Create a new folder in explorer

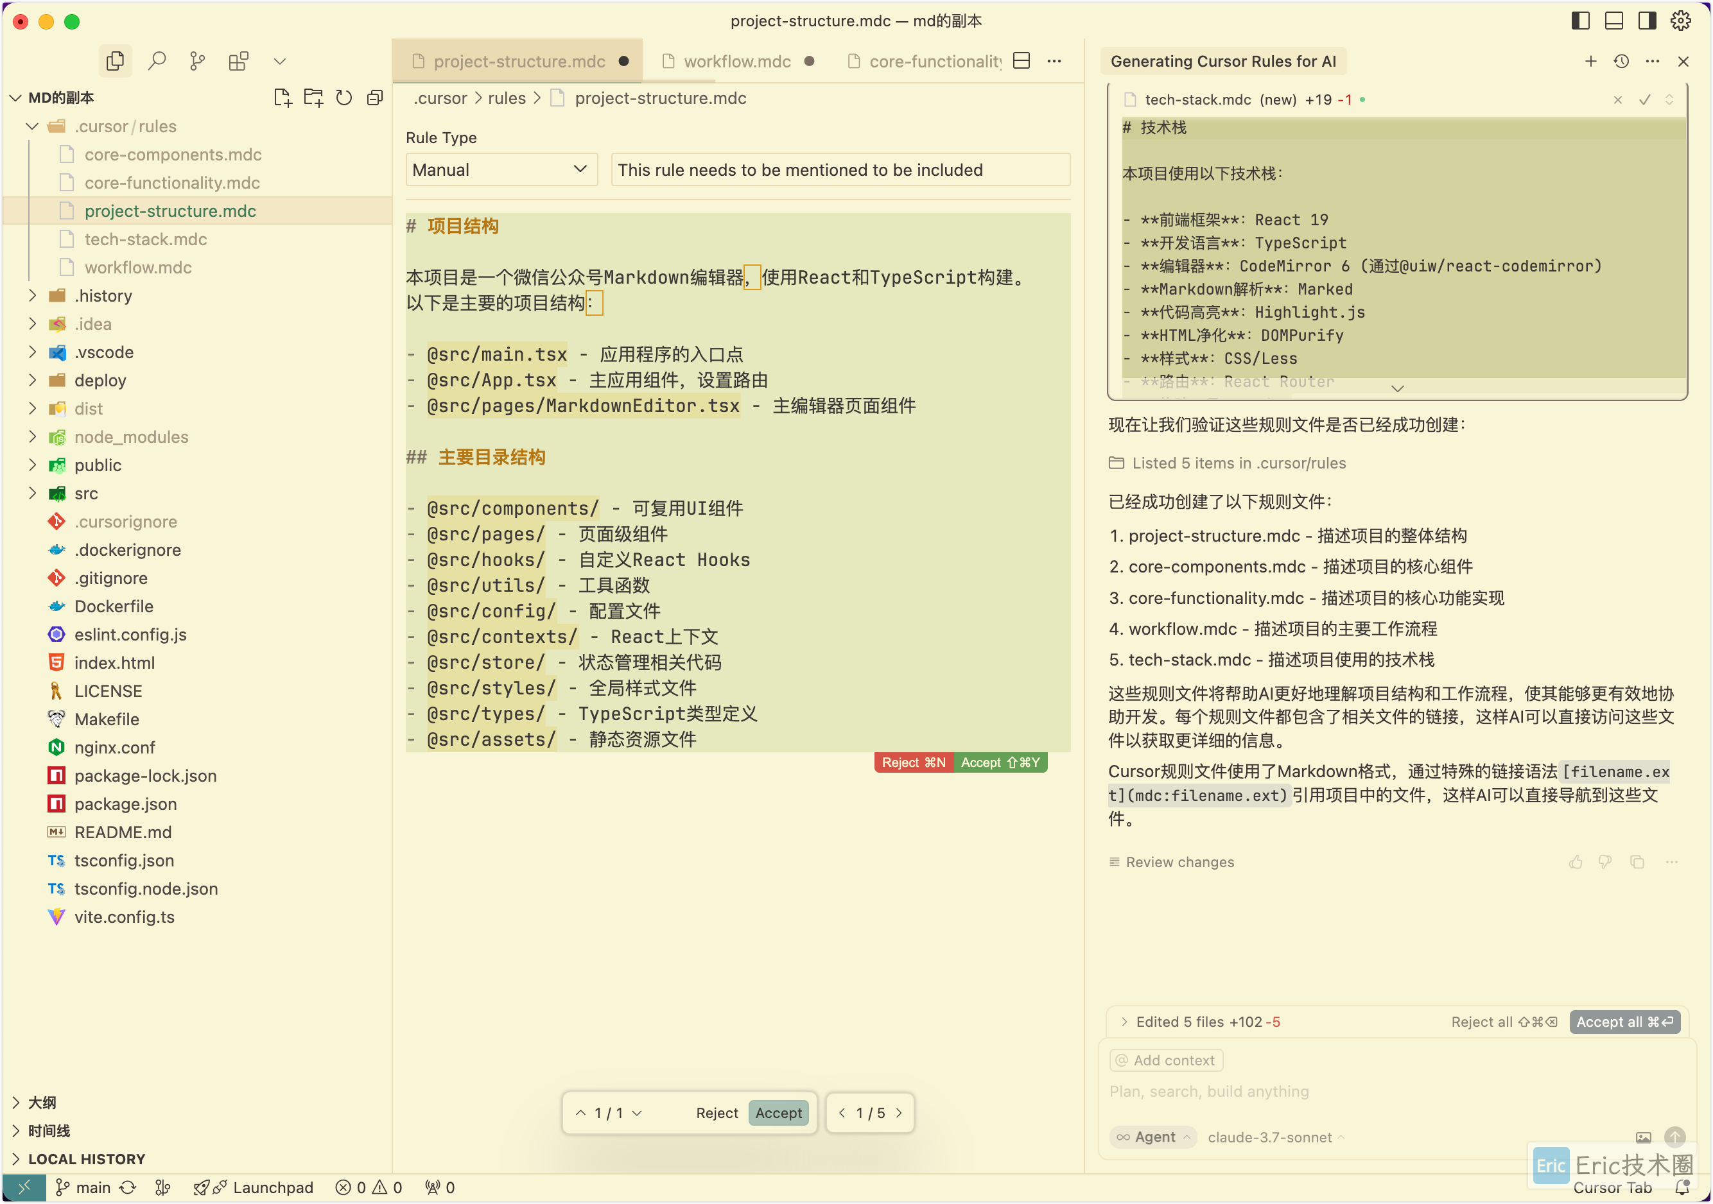[x=313, y=98]
